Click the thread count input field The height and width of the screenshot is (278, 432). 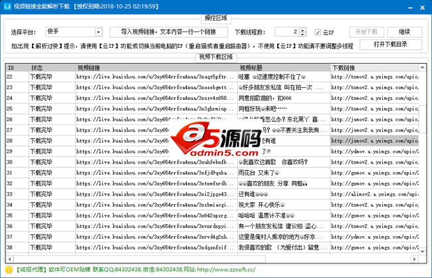coord(287,32)
